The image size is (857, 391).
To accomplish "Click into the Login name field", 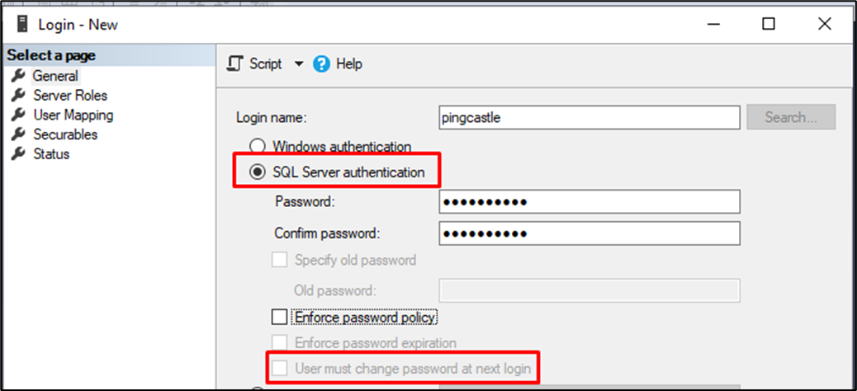I will pos(589,117).
